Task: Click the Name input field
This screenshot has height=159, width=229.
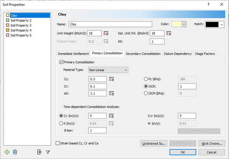Action: click(x=110, y=24)
